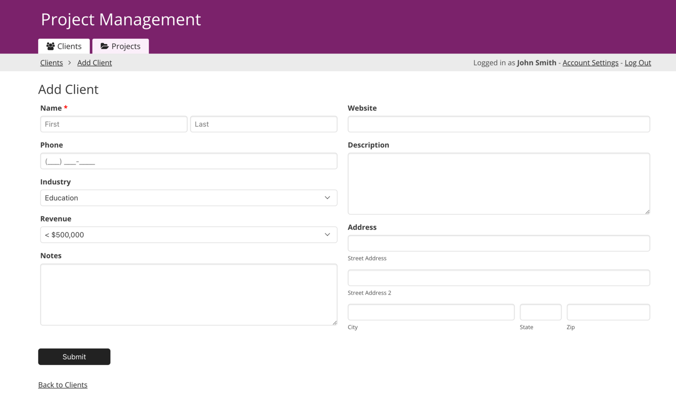Click the Website input field
Viewport: 676px width, 406px height.
pyautogui.click(x=498, y=124)
